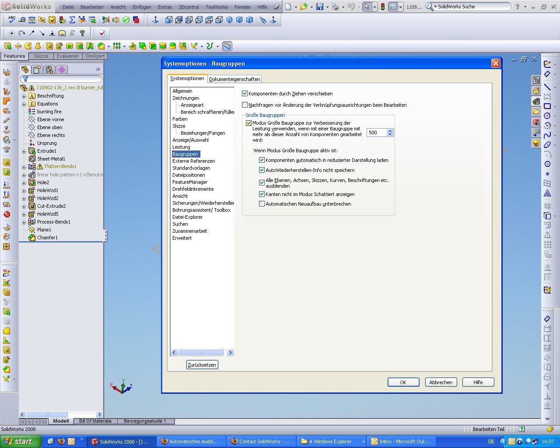Select the arrow Select tool
This screenshot has height=448, width=560.
coord(367,7)
